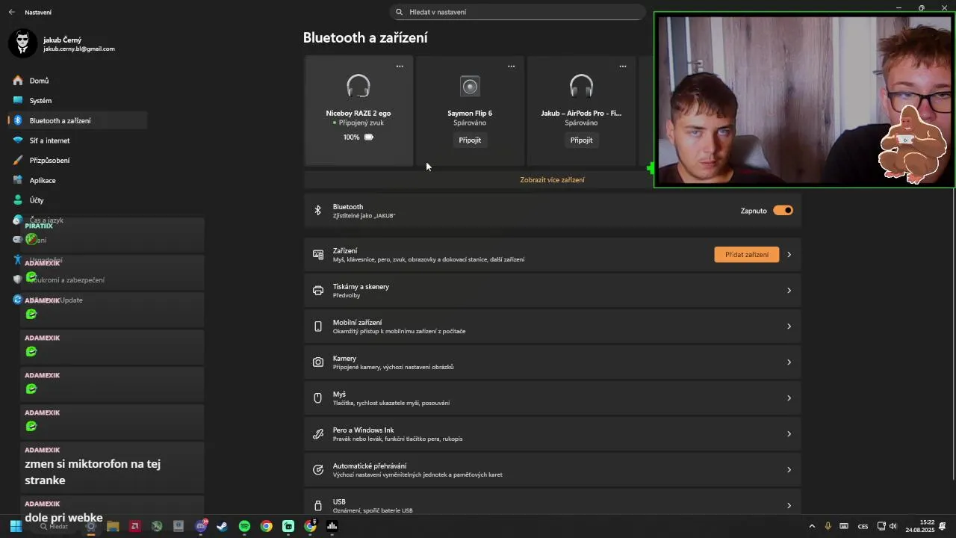Click the search field Hledat v nastavení
Image resolution: width=956 pixels, height=538 pixels.
click(517, 12)
